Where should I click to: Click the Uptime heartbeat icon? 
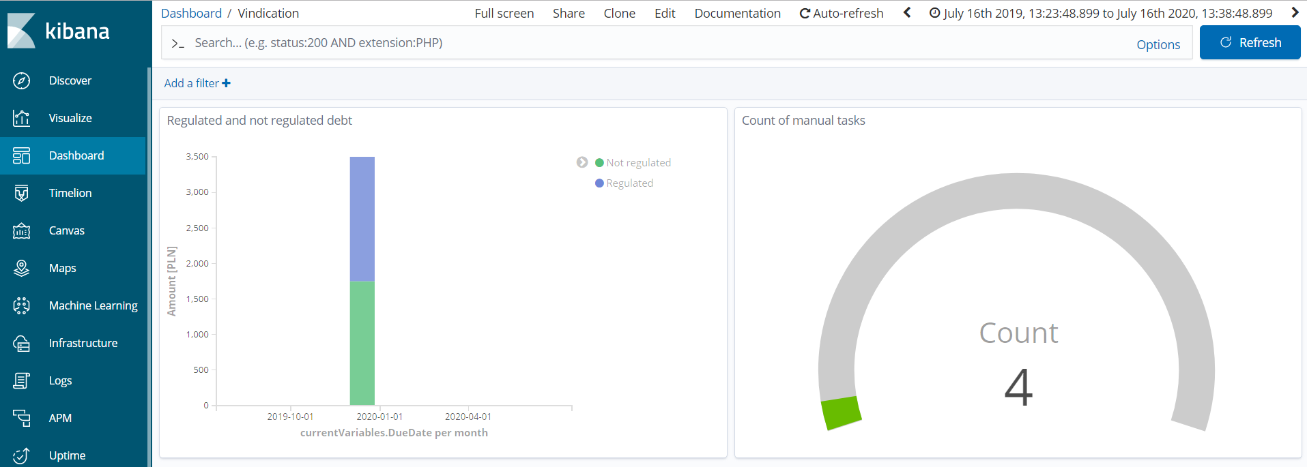[21, 455]
